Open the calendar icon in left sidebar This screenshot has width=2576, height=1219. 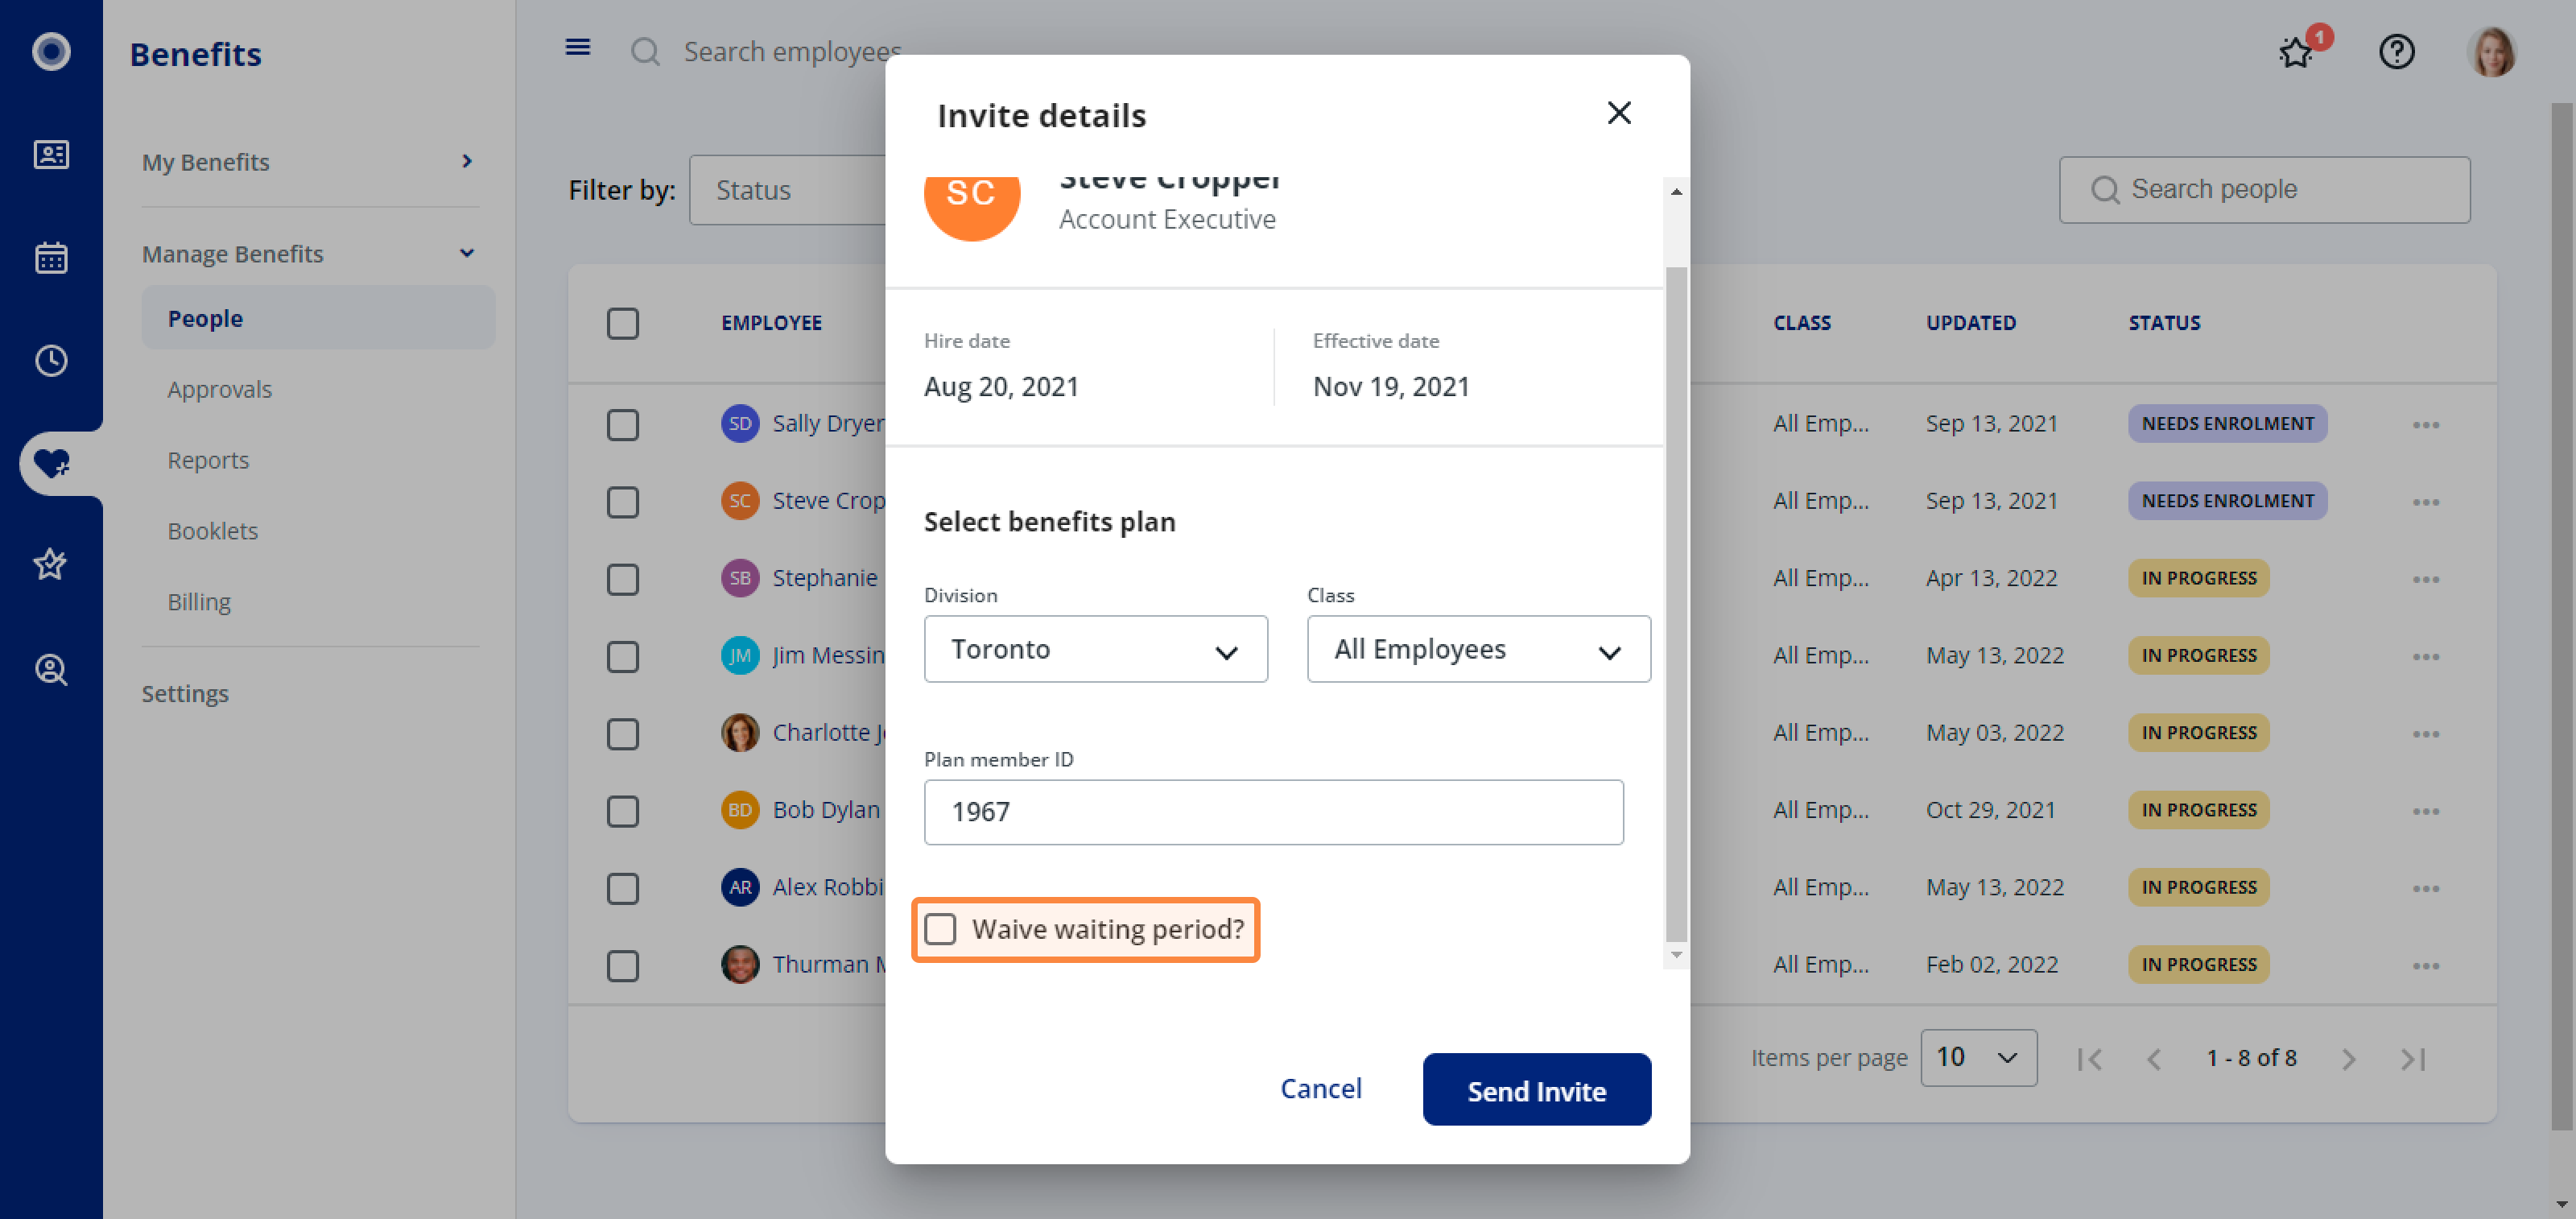51,258
